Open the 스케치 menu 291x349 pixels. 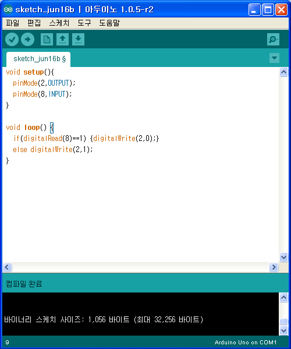(x=59, y=23)
